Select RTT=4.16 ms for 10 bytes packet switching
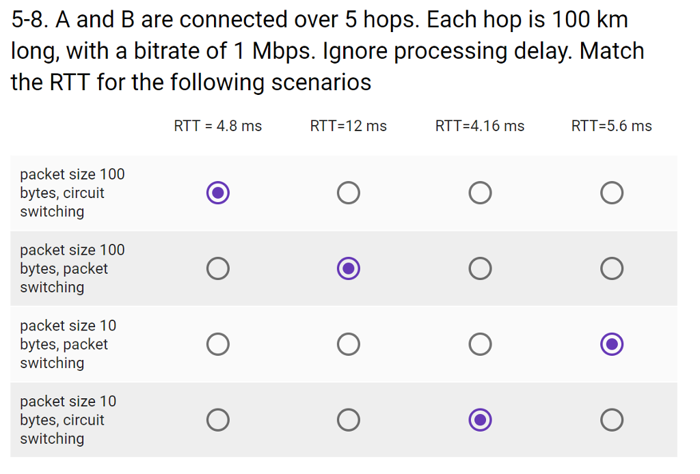Viewport: 700px width, 474px height. point(480,344)
